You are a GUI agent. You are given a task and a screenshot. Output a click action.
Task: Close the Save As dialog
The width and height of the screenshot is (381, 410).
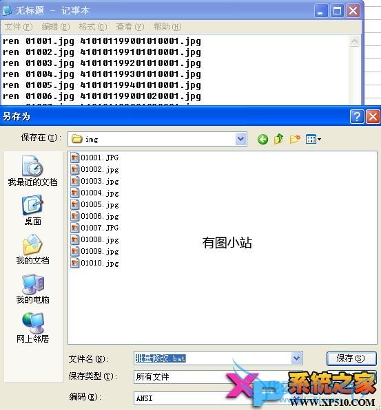(373, 116)
